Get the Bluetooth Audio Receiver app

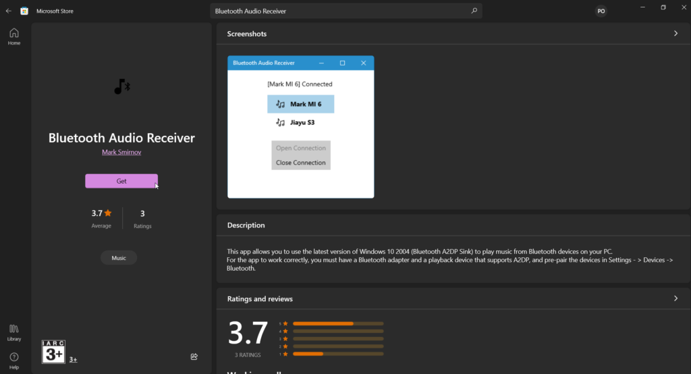pyautogui.click(x=121, y=181)
